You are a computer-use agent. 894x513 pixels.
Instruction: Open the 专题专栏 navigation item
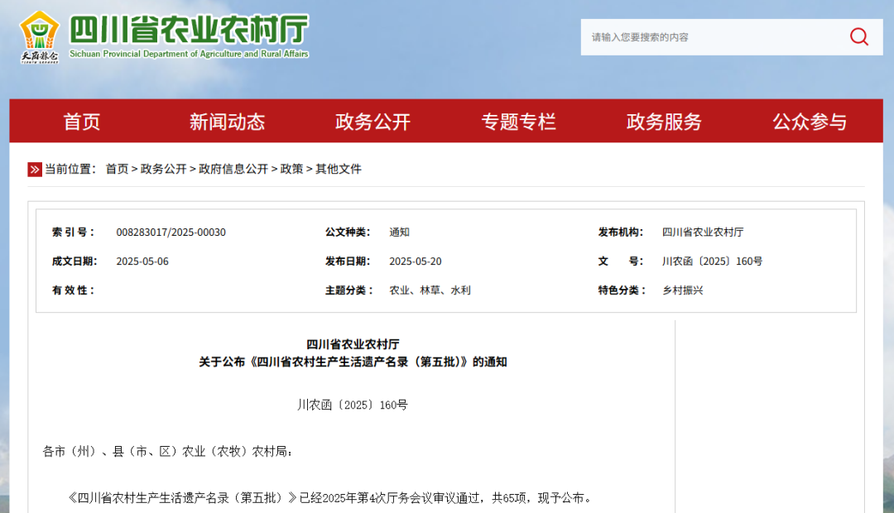(x=518, y=122)
